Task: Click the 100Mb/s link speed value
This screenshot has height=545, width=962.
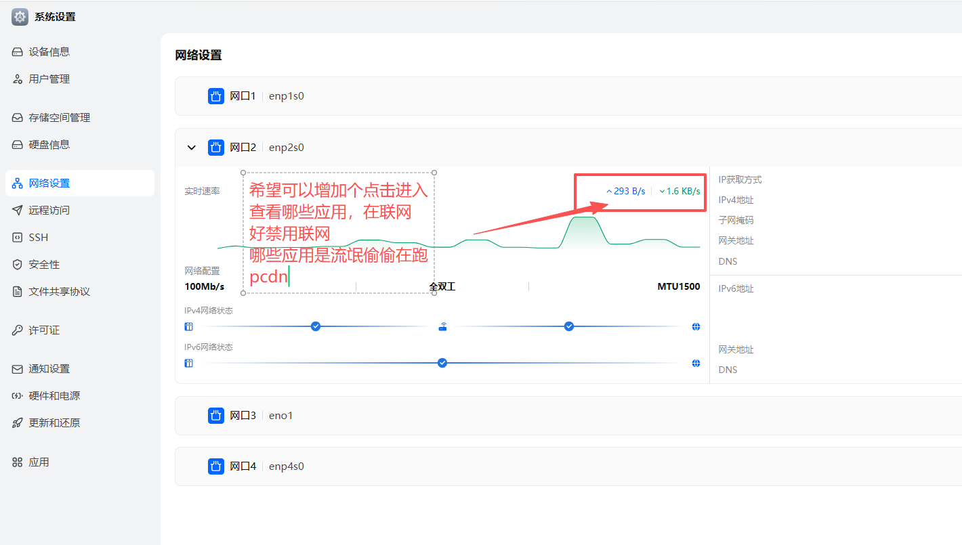Action: click(x=205, y=287)
